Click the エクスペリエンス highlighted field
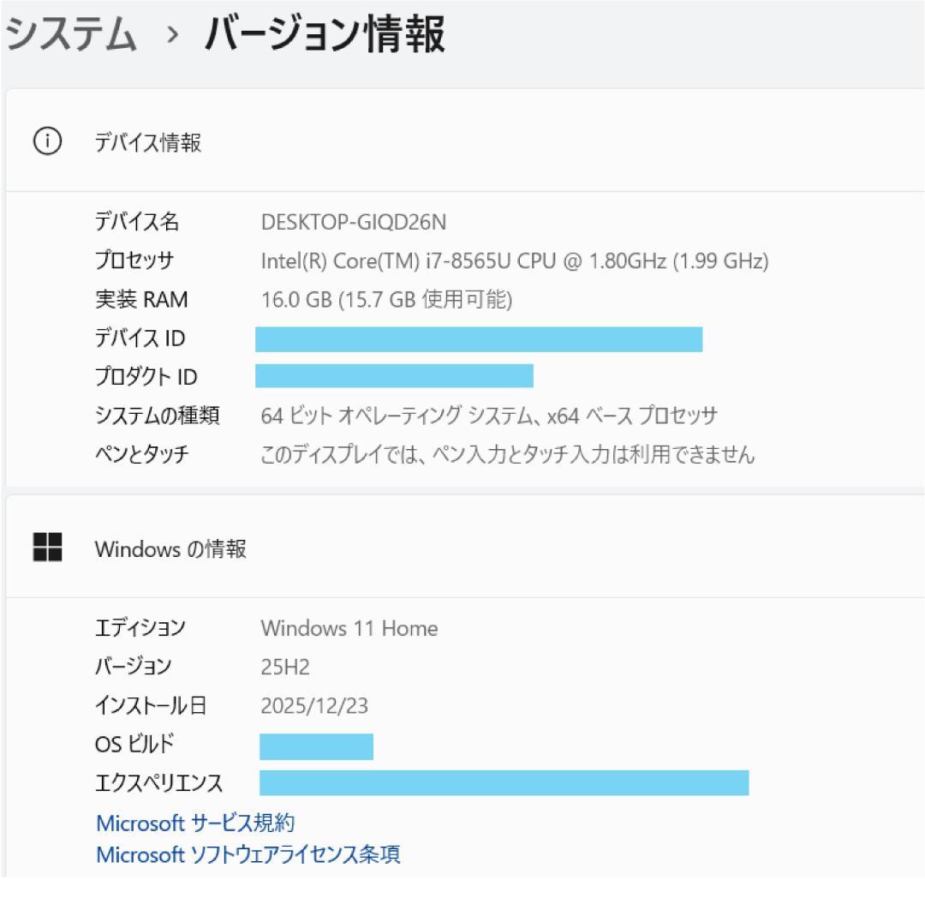Image resolution: width=925 pixels, height=898 pixels. [504, 782]
